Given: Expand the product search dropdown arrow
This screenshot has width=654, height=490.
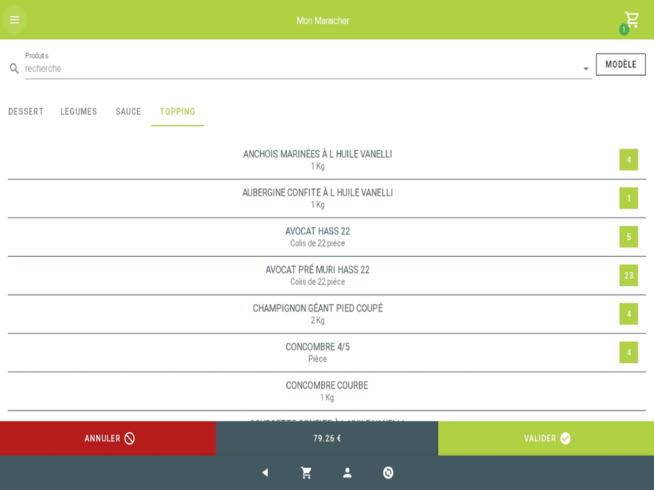Looking at the screenshot, I should tap(585, 69).
